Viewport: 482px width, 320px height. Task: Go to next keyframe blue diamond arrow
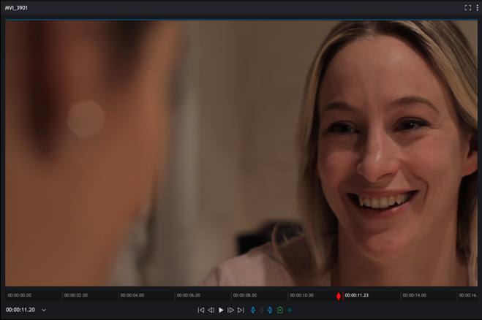click(270, 311)
